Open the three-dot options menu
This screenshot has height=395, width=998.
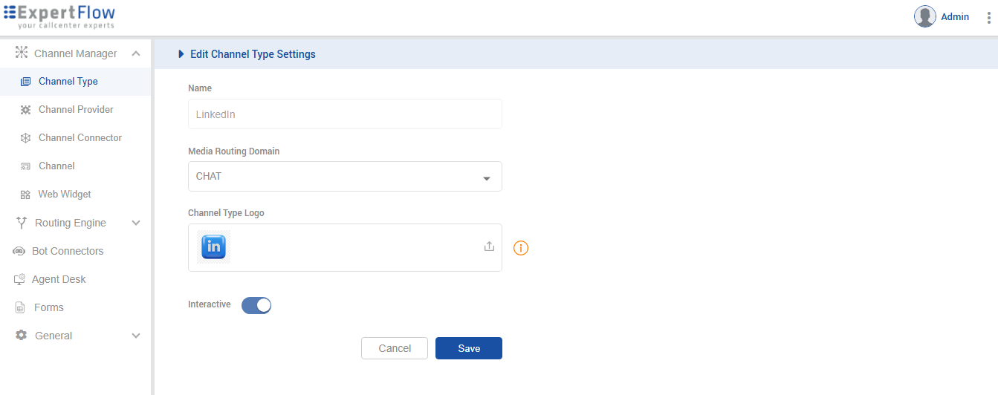(988, 17)
